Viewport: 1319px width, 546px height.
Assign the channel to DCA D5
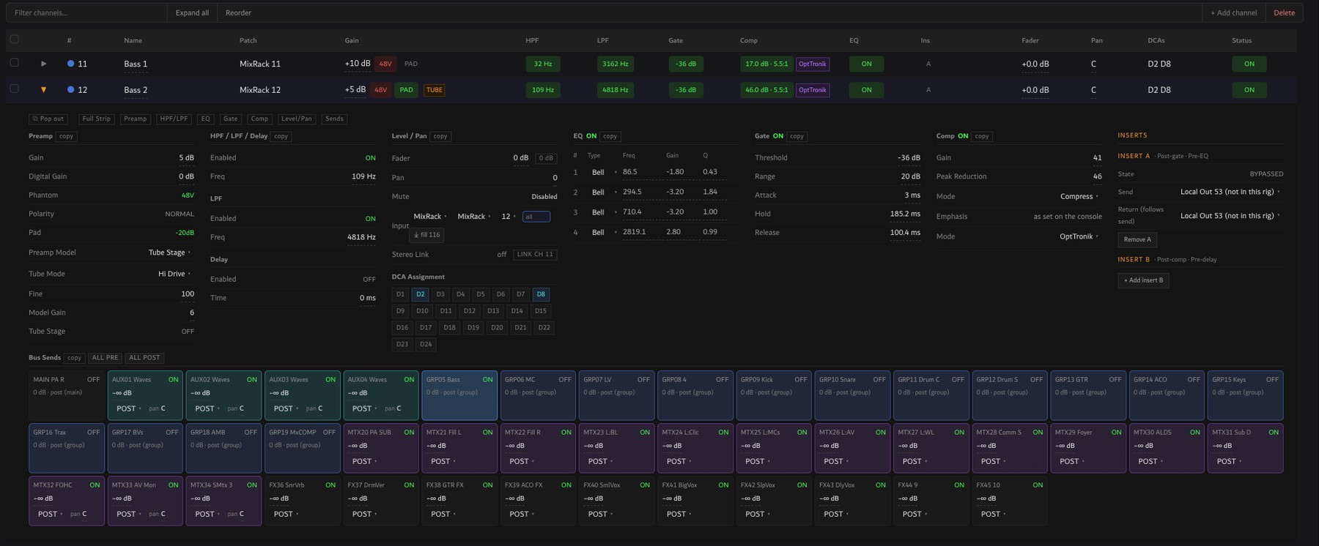[x=481, y=294]
